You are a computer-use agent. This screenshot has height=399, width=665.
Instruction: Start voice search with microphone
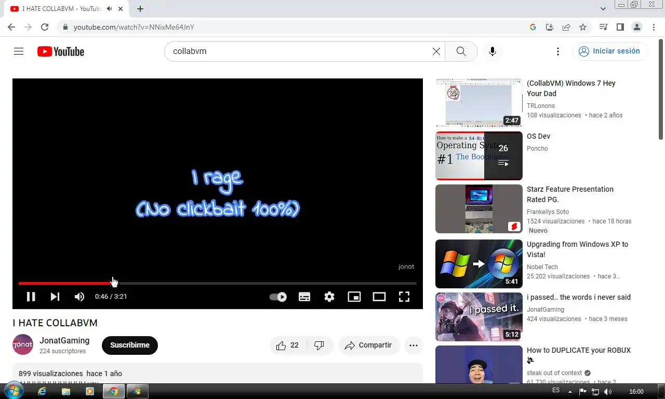coord(493,51)
